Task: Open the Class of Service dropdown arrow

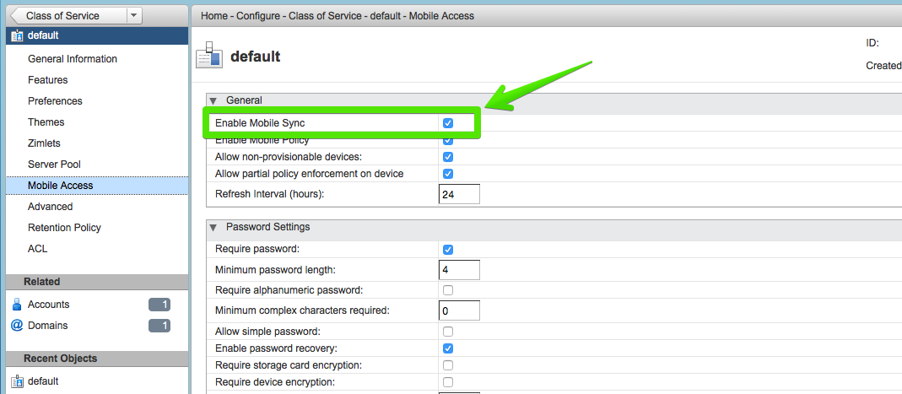Action: 133,15
